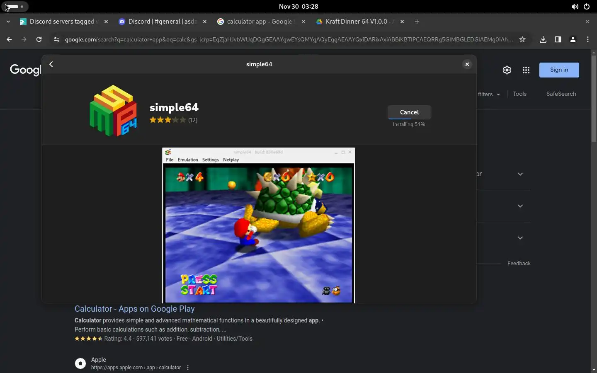597x373 pixels.
Task: Open system power menu
Action: click(x=587, y=7)
